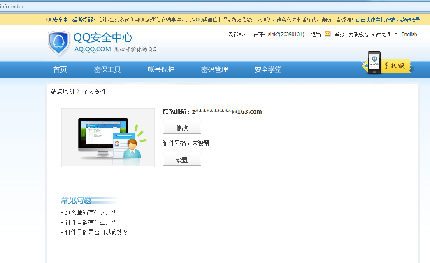
Task: Open FAQ 证件号码有什么用？
Action: pos(91,222)
